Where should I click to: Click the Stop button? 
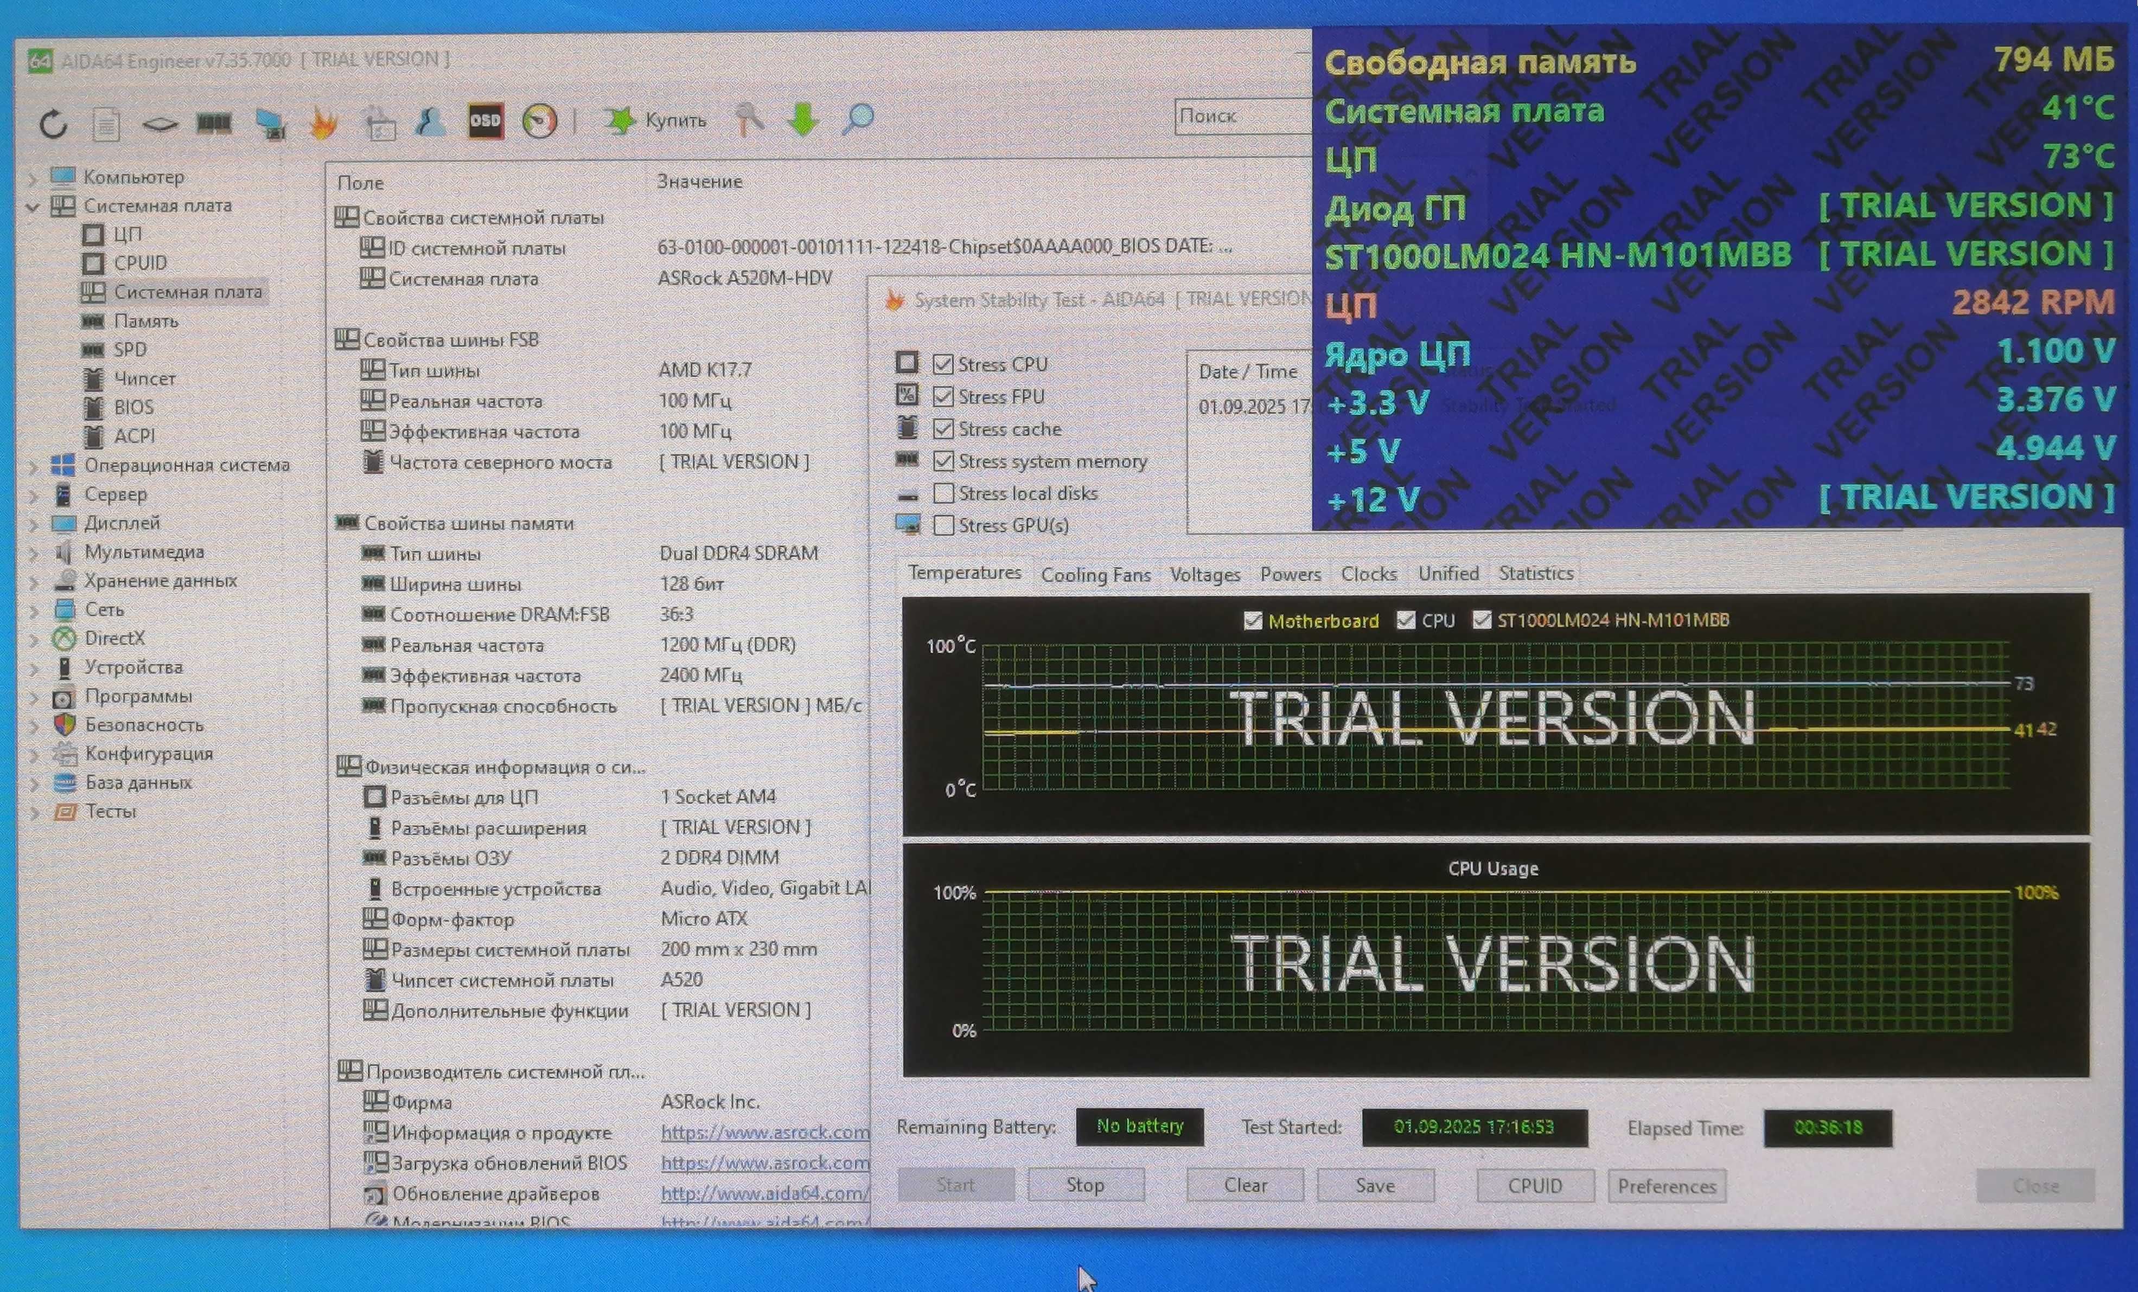(x=1086, y=1185)
